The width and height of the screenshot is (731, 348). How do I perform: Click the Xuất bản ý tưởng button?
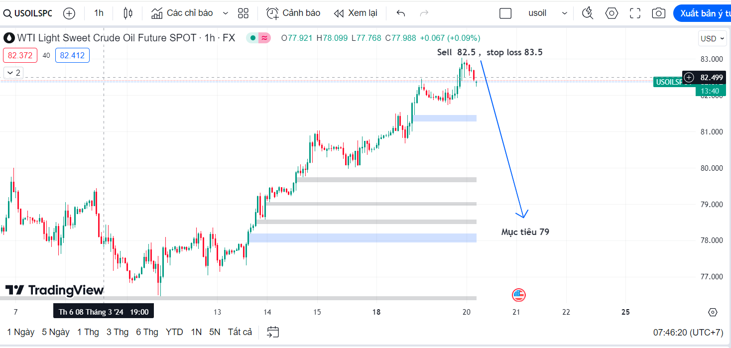coord(702,13)
